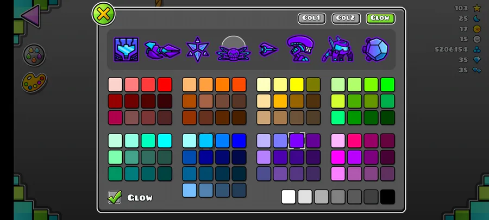
Task: Open the paint palette icon
Action: point(34,82)
